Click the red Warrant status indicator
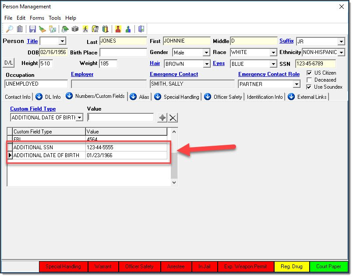 (x=103, y=266)
